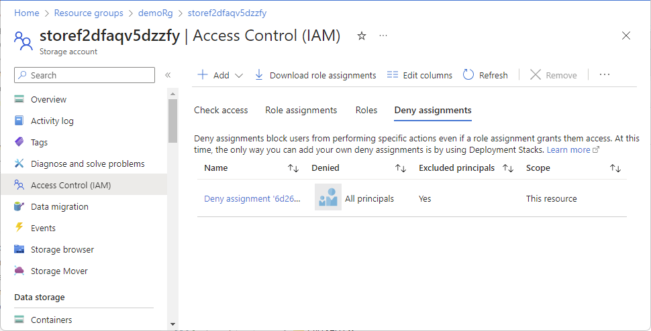651x331 pixels.
Task: Click the Diagnose and solve problems wrench icon
Action: click(19, 163)
